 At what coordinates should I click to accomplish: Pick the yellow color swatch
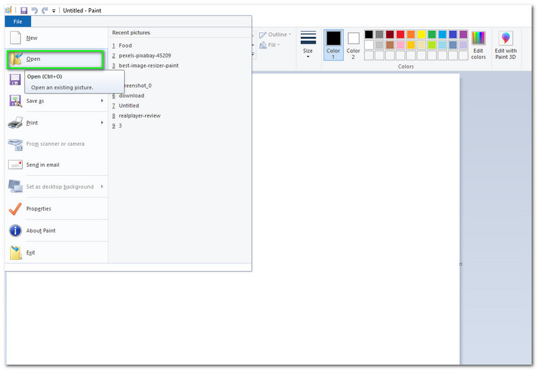click(x=422, y=34)
